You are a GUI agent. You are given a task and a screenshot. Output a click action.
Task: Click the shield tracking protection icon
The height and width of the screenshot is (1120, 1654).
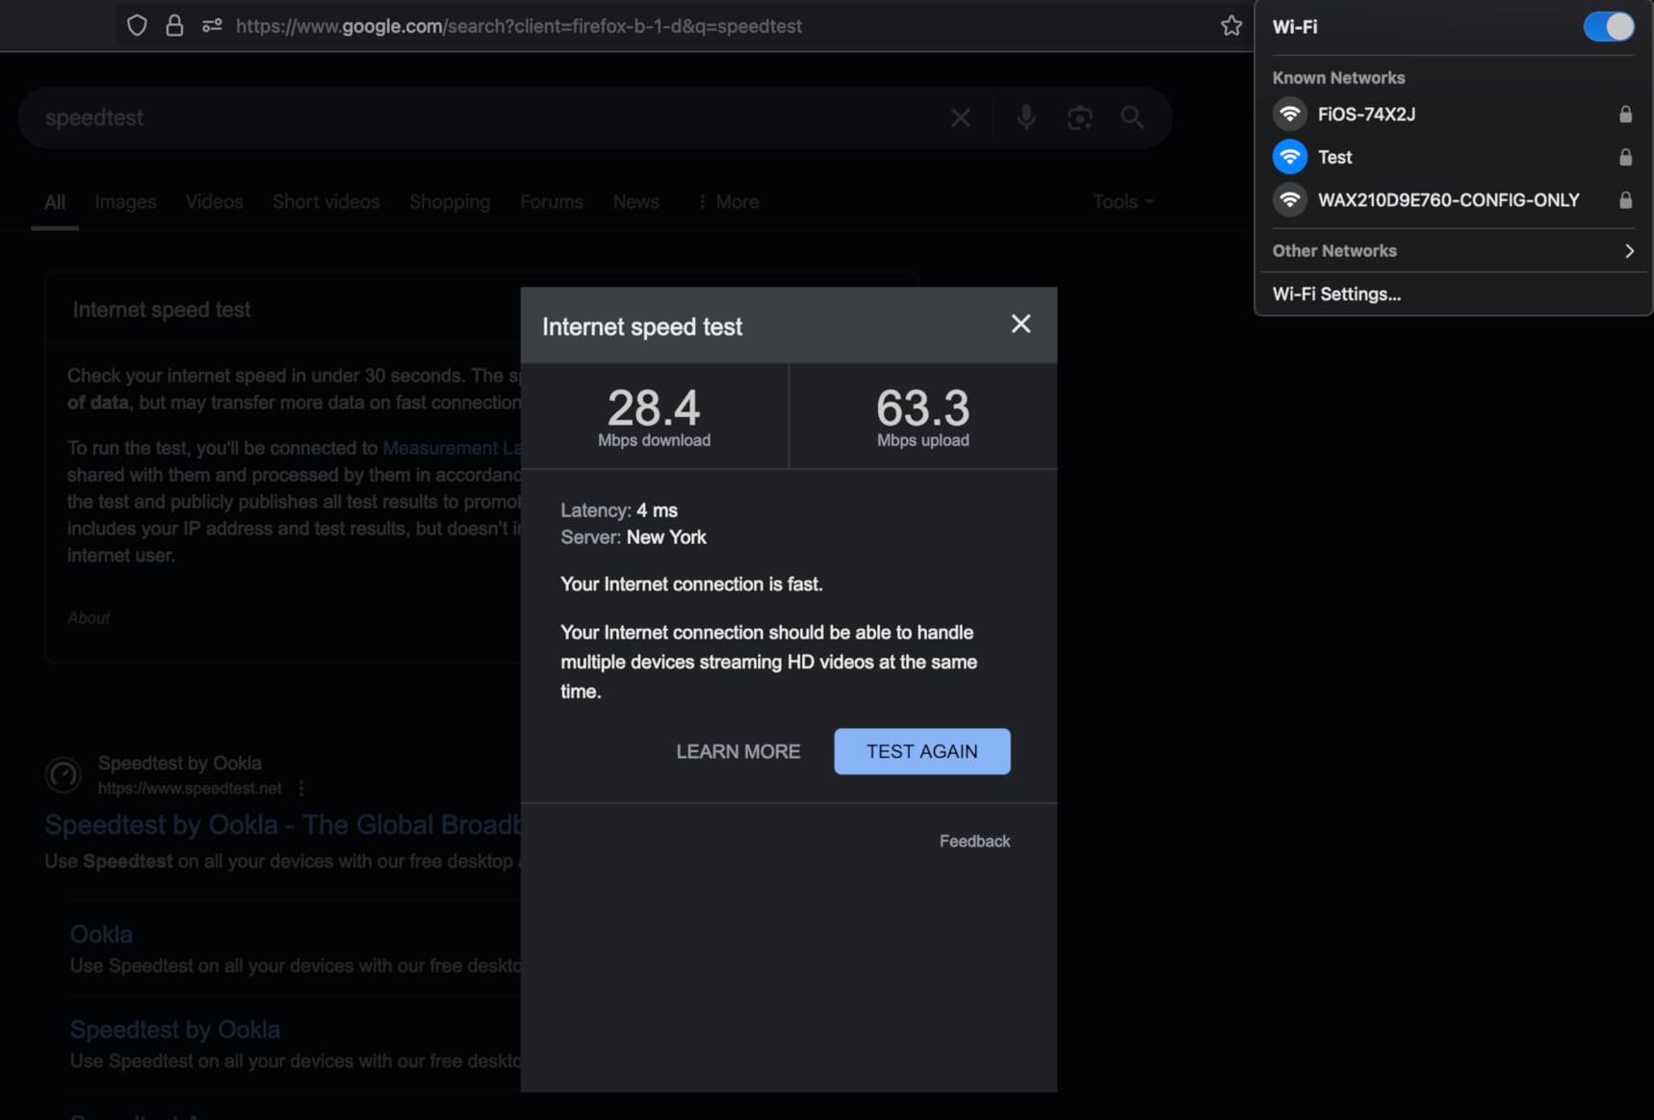coord(137,26)
